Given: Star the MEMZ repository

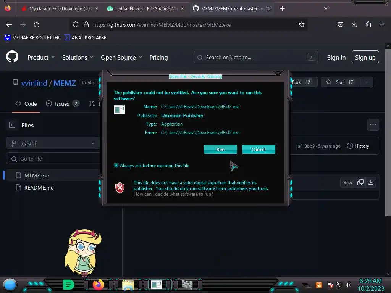Looking at the screenshot, I should click(340, 82).
